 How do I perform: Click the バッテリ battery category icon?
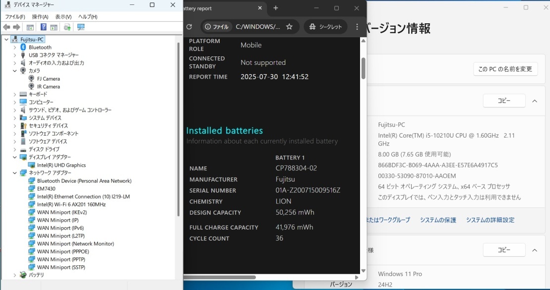click(x=23, y=275)
